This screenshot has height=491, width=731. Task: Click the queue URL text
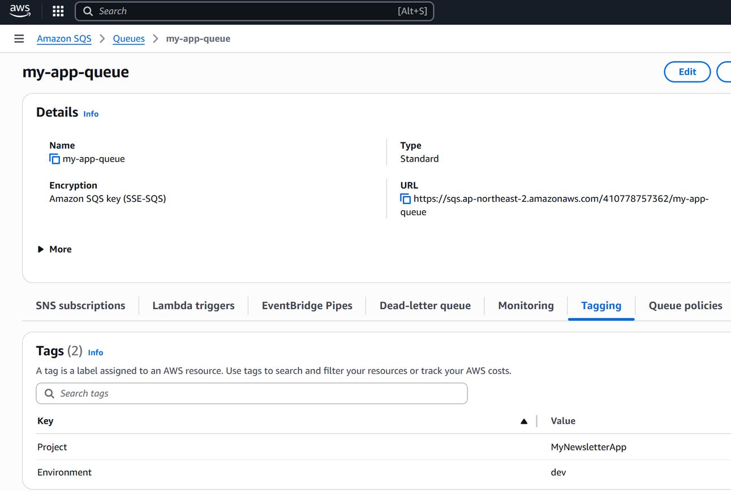[x=554, y=206]
